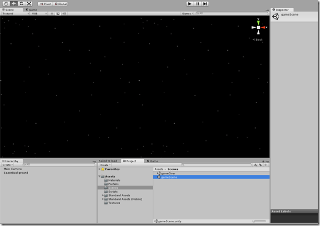The height and width of the screenshot is (226, 320).
Task: Open the gameOver scene asset
Action: [x=168, y=173]
